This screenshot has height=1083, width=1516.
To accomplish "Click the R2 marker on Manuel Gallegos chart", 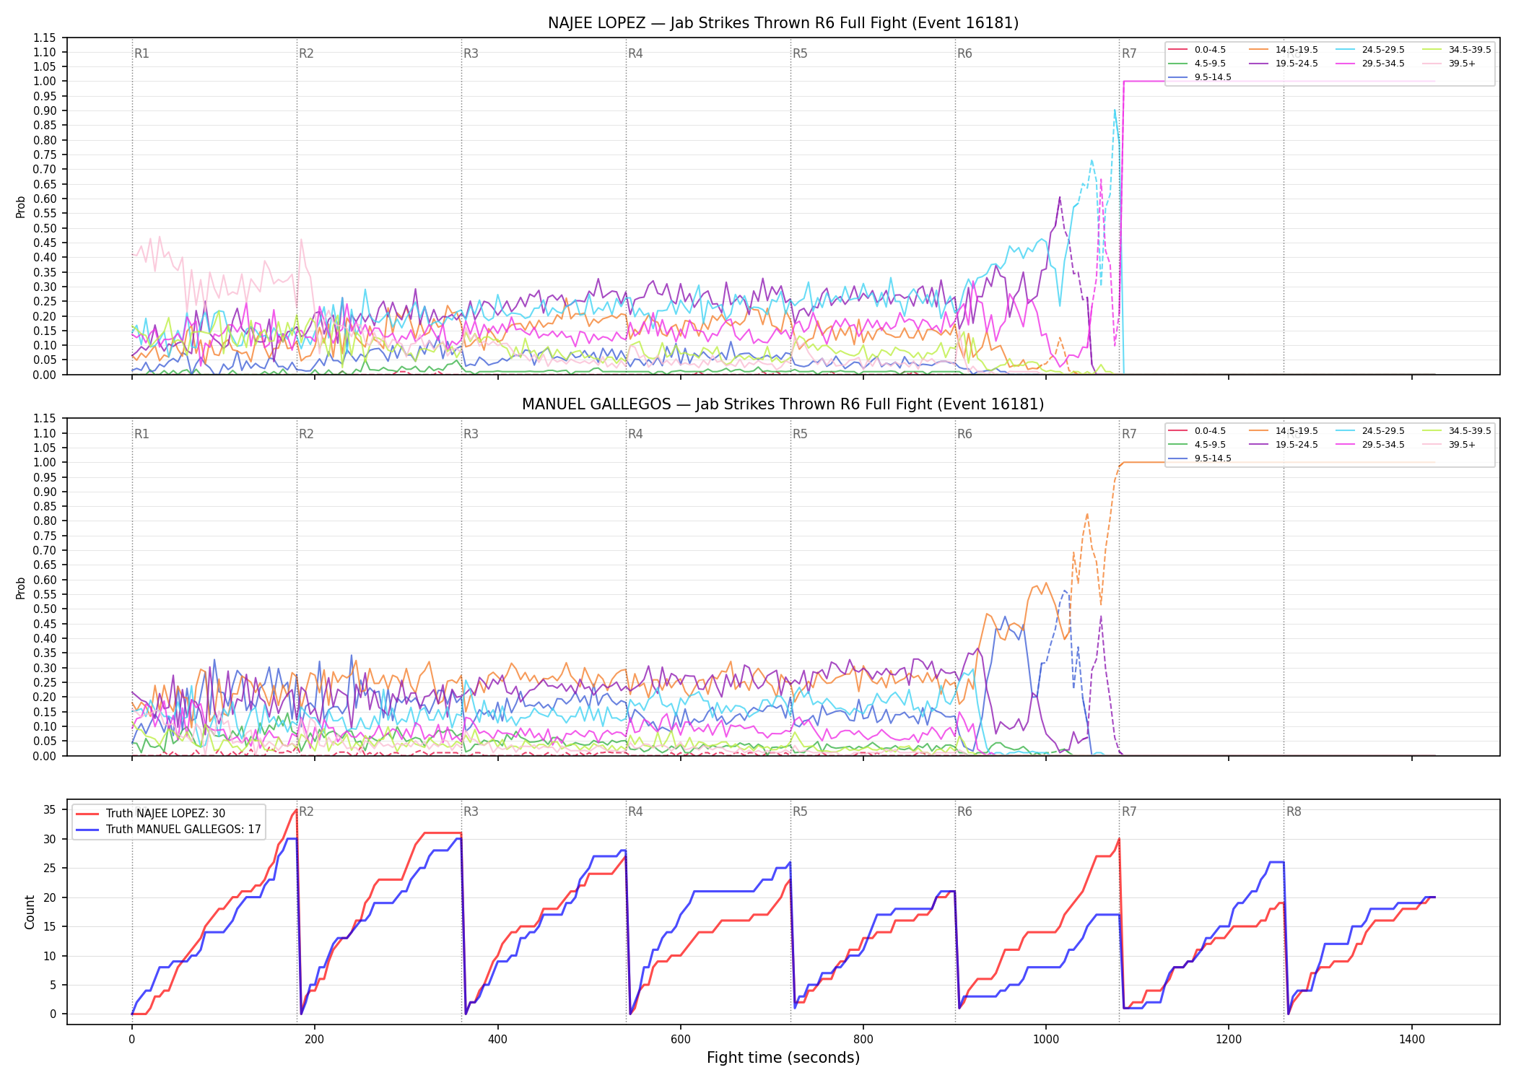I will click(x=306, y=434).
